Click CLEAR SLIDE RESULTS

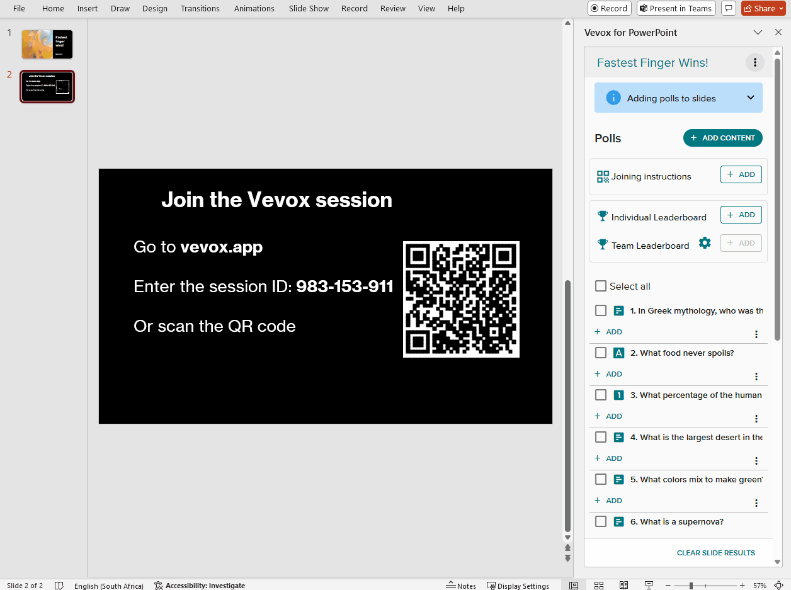coord(716,553)
